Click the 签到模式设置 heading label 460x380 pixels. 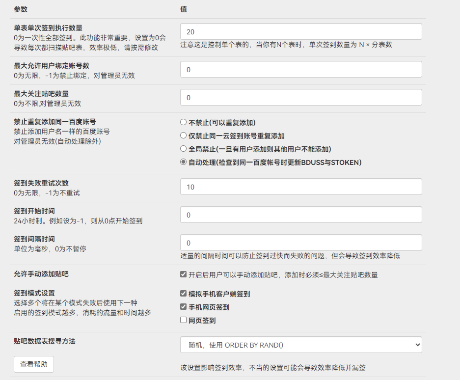(x=34, y=293)
